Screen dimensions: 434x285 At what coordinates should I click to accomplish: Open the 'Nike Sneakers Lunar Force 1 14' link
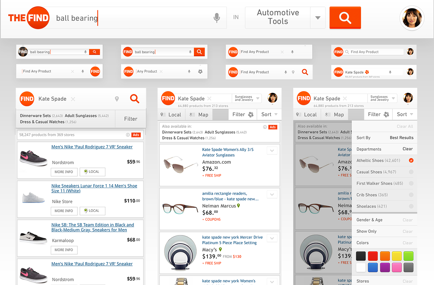point(94,188)
